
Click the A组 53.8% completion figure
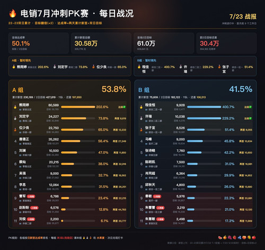pos(114,89)
